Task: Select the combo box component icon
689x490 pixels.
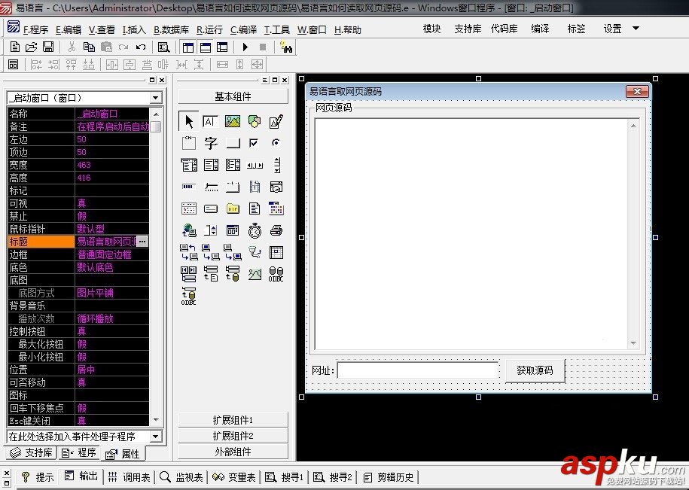Action: (189, 165)
